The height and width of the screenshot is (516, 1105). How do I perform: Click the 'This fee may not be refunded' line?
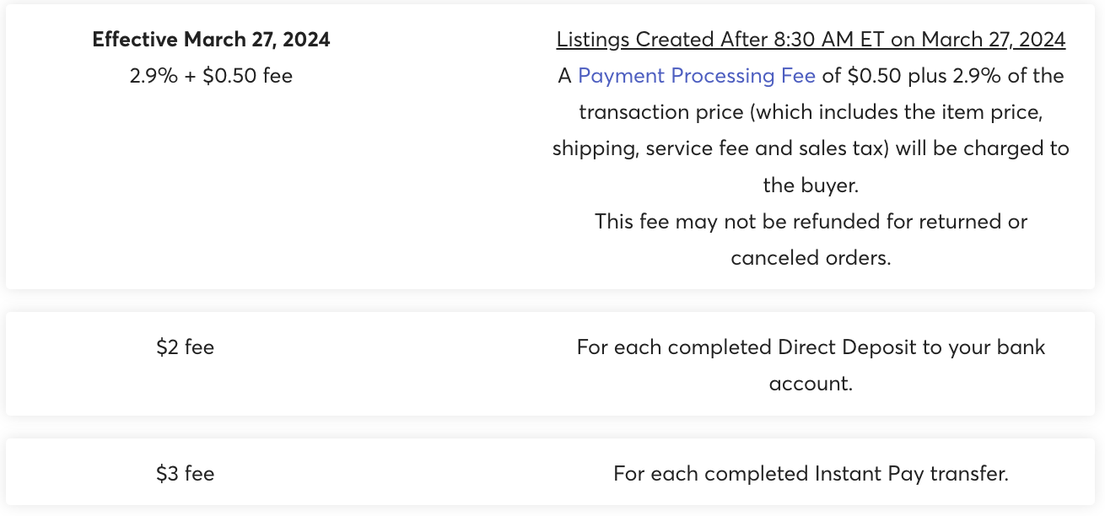click(x=811, y=222)
